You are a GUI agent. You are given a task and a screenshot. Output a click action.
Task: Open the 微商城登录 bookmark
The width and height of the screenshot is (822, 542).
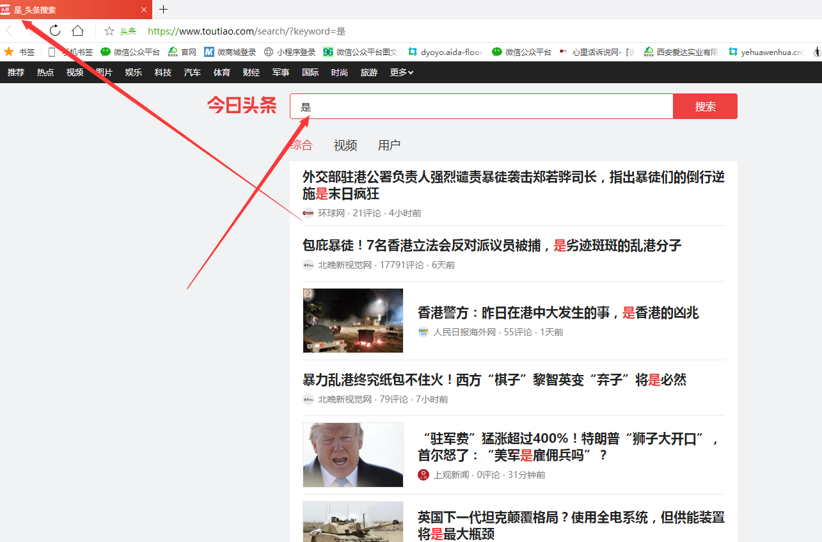tap(230, 52)
